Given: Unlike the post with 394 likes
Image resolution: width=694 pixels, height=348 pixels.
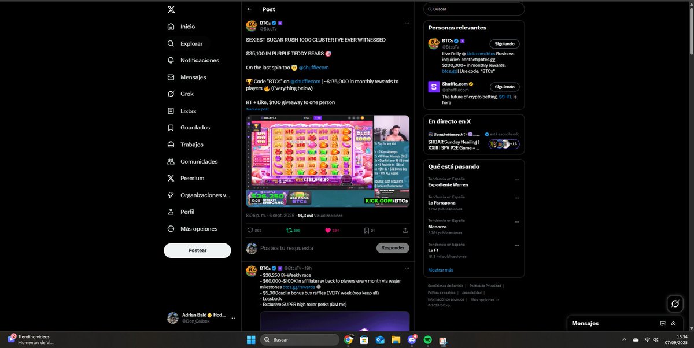Looking at the screenshot, I should 333,231.
